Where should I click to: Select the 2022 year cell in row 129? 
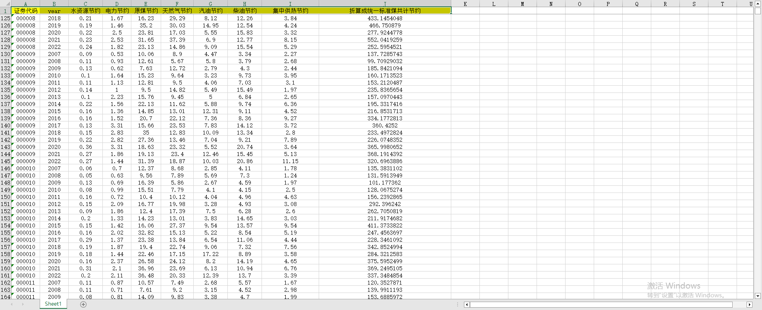54,47
